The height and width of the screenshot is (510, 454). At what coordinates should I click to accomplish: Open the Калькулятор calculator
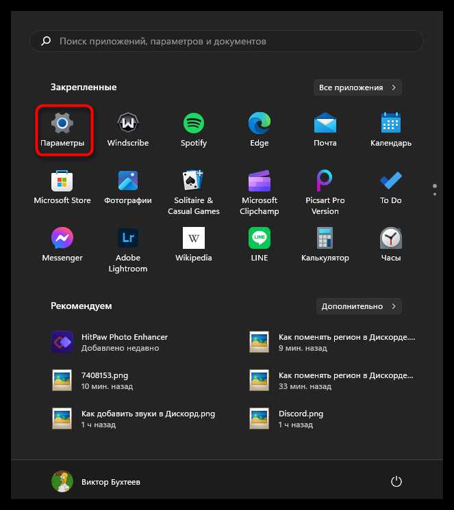click(x=325, y=245)
